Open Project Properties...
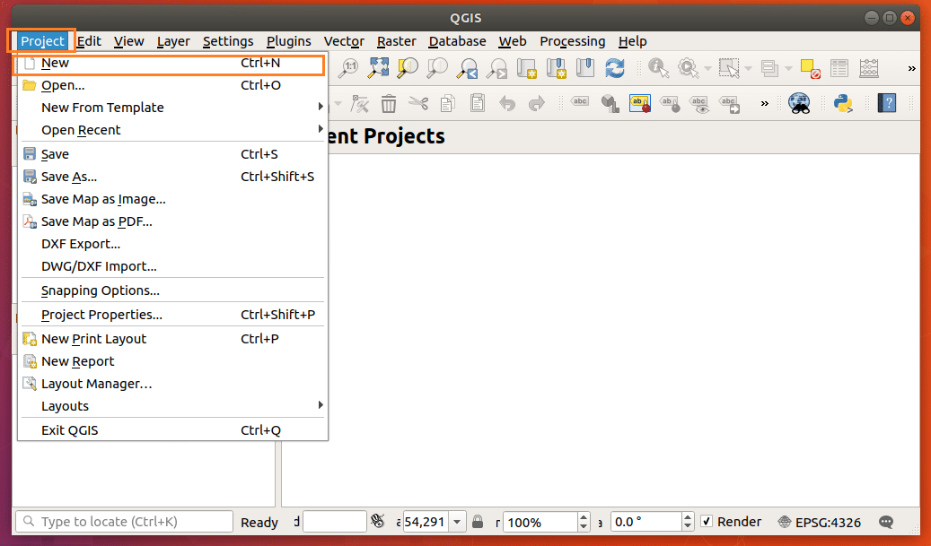 [x=172, y=315]
